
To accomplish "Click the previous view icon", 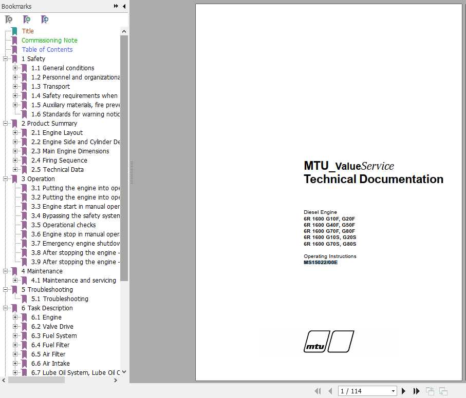I will click(430, 391).
